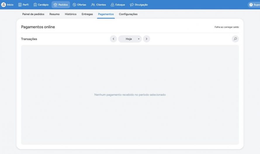Switch to the Resumo tab

[x=54, y=14]
